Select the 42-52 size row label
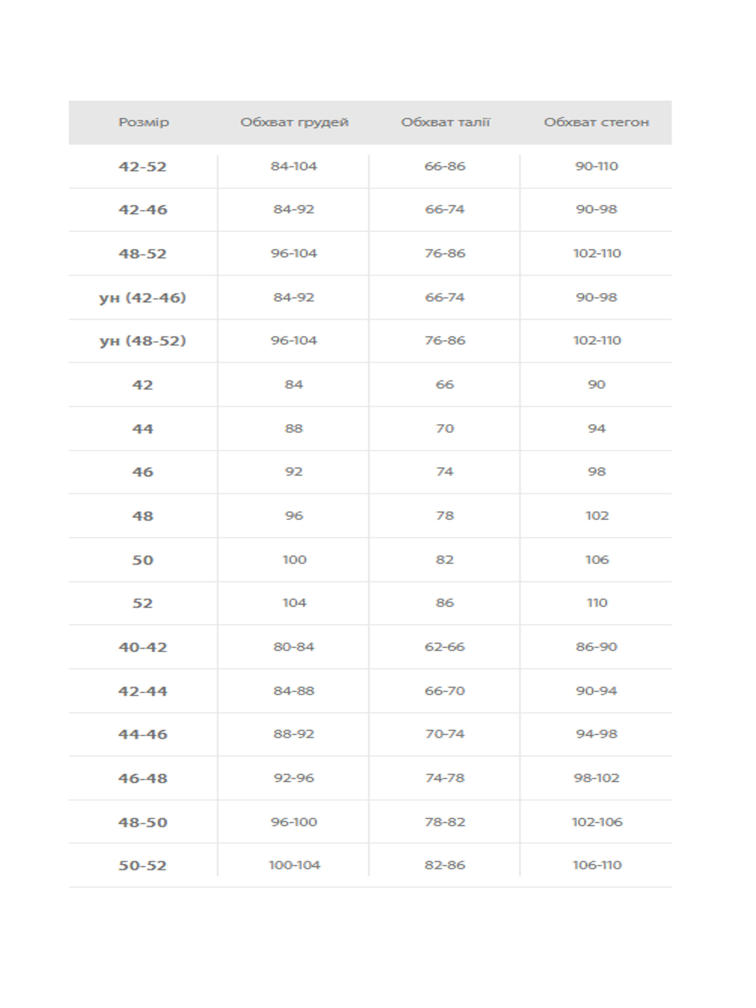Image resolution: width=756 pixels, height=1008 pixels. [143, 167]
